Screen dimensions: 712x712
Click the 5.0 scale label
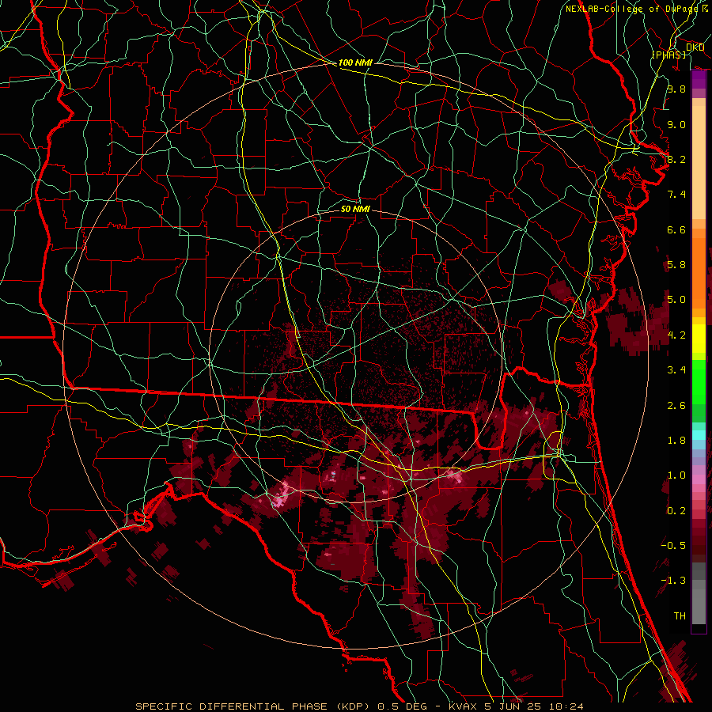[x=676, y=300]
